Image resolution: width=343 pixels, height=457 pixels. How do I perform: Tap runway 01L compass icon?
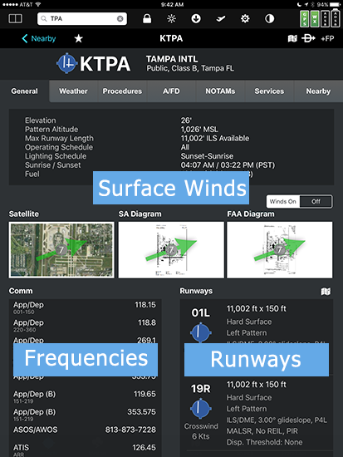coord(201,332)
